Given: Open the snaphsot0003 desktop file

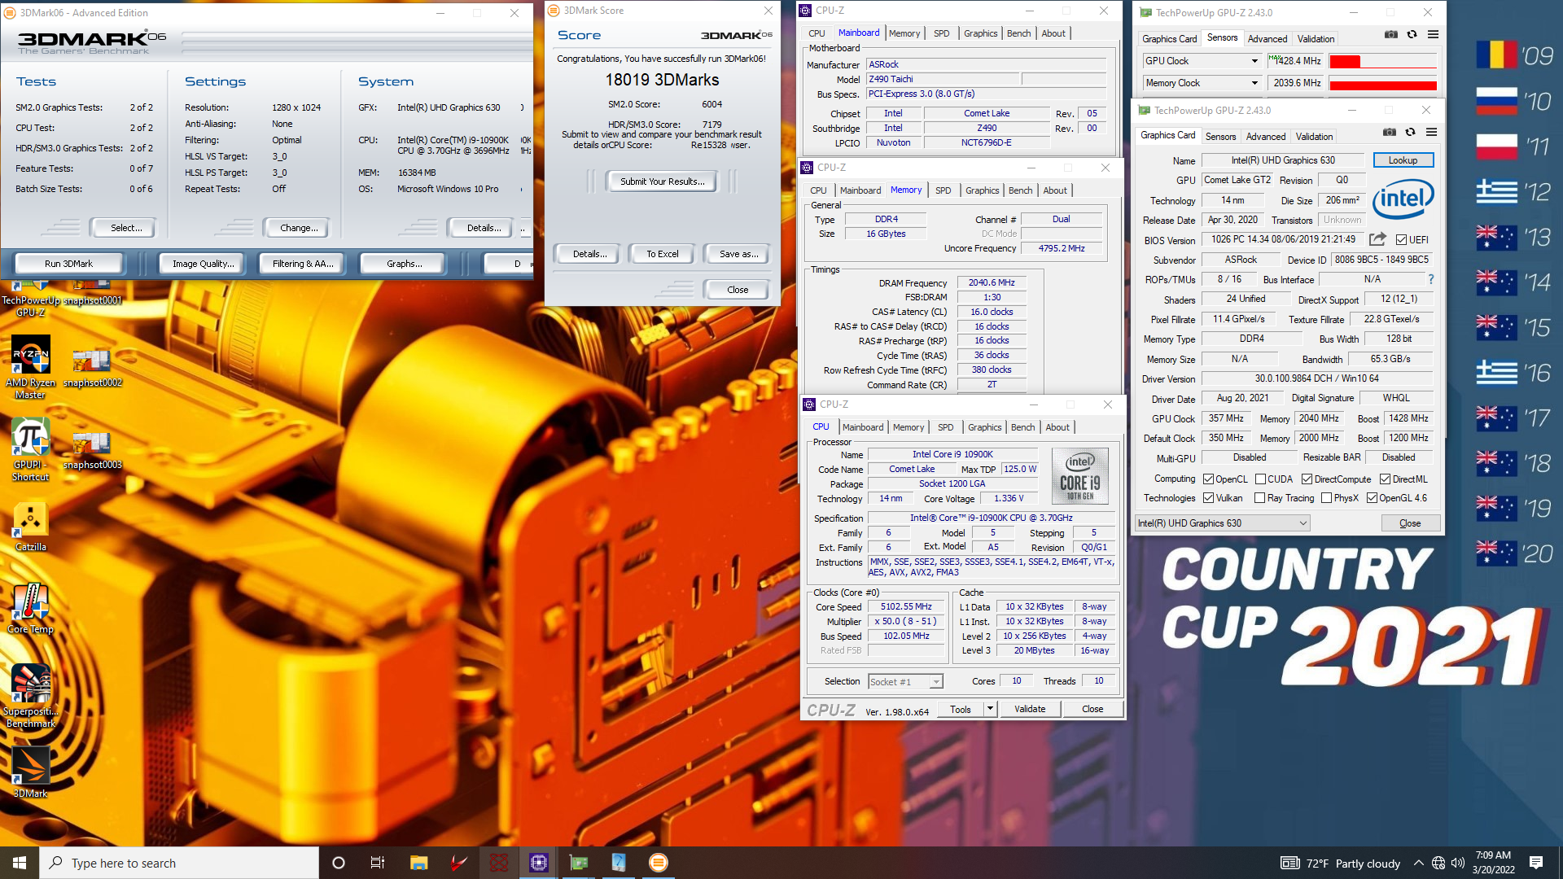Looking at the screenshot, I should tap(92, 449).
